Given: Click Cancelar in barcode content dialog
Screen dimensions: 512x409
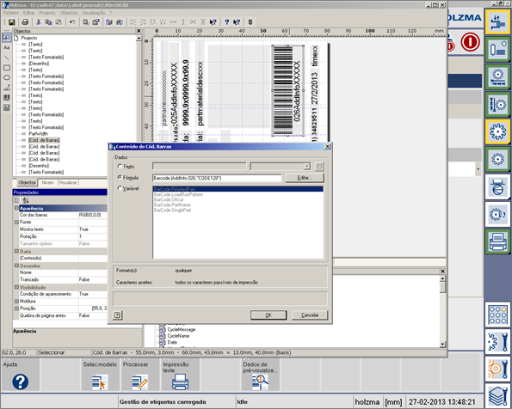Looking at the screenshot, I should (x=310, y=315).
